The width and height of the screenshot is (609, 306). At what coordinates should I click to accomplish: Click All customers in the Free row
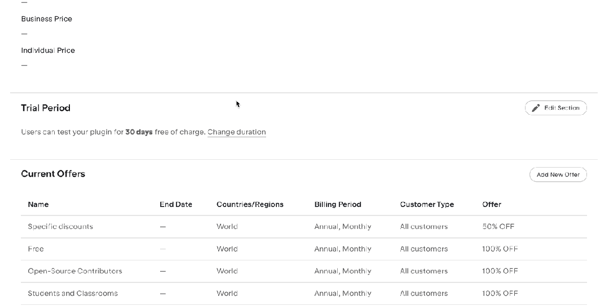(x=423, y=249)
